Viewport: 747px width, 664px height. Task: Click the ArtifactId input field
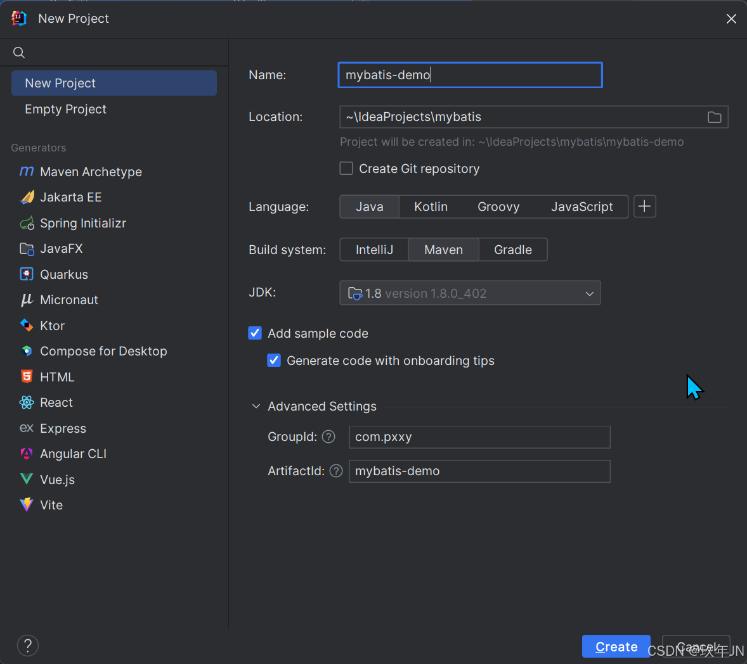tap(479, 471)
